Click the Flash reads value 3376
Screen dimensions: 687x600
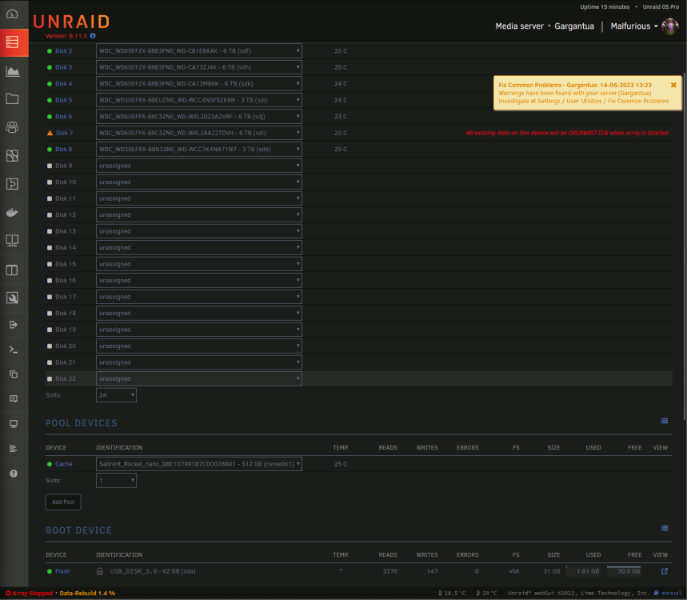389,571
